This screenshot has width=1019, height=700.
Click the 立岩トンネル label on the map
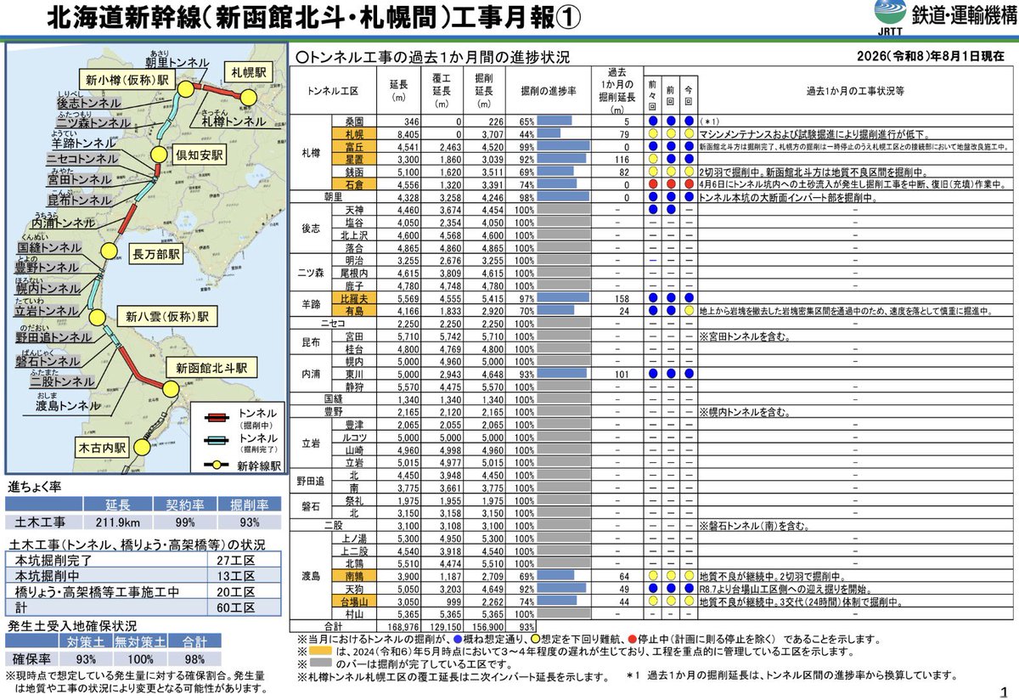click(x=48, y=312)
